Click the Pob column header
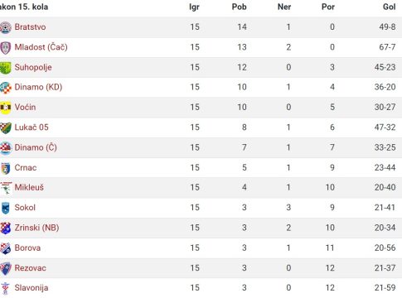Screen dimensions: 402x298 pyautogui.click(x=239, y=7)
